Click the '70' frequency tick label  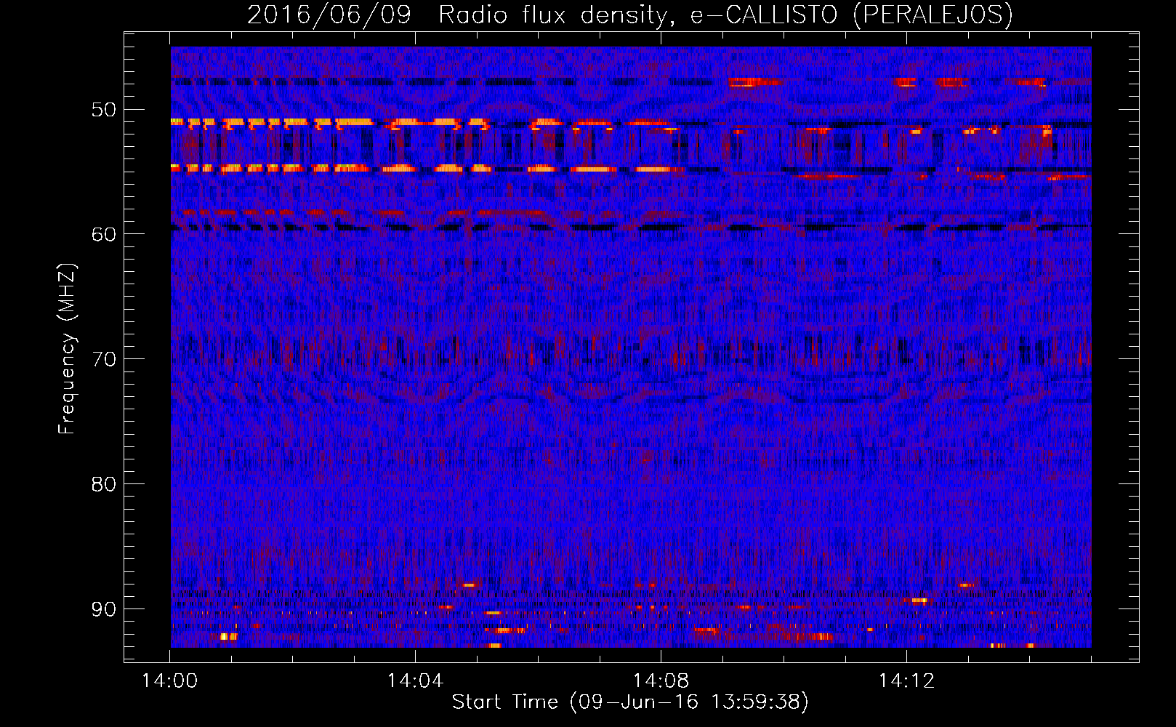pyautogui.click(x=103, y=359)
